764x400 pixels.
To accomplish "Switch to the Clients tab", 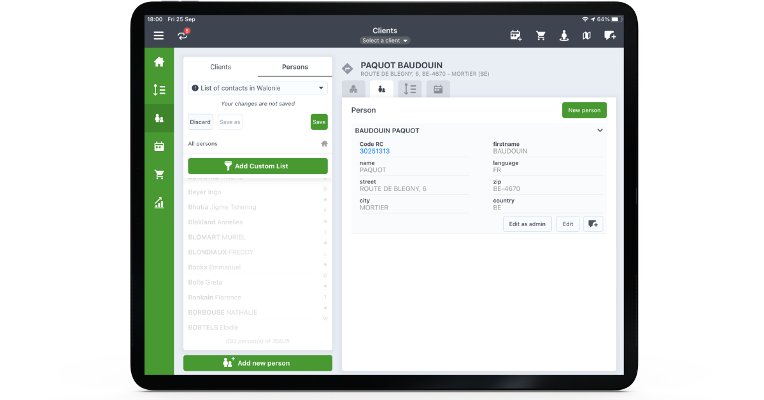I will click(220, 67).
